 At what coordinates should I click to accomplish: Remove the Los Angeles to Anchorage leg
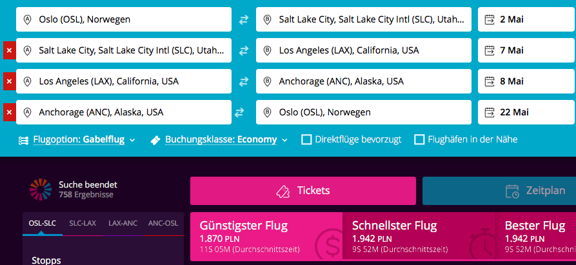coord(9,81)
